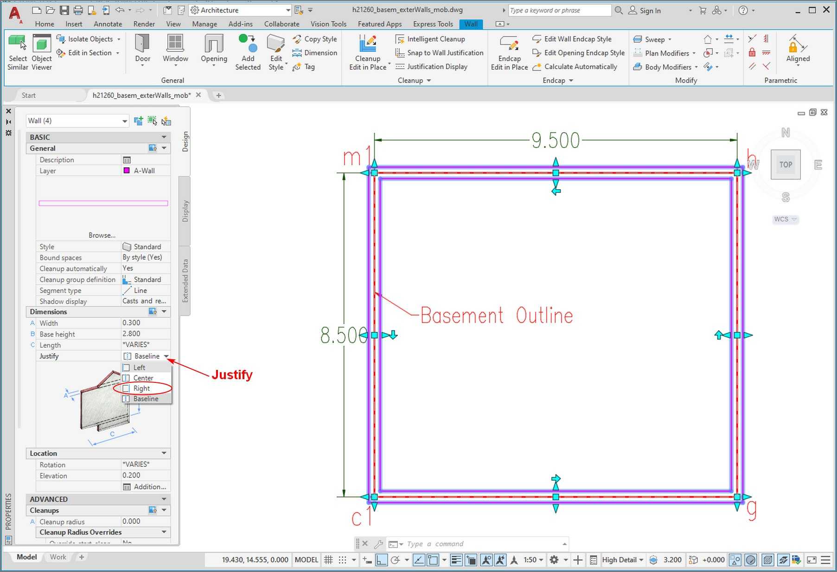Image resolution: width=837 pixels, height=572 pixels.
Task: Click the keyword search box
Action: coord(560,10)
